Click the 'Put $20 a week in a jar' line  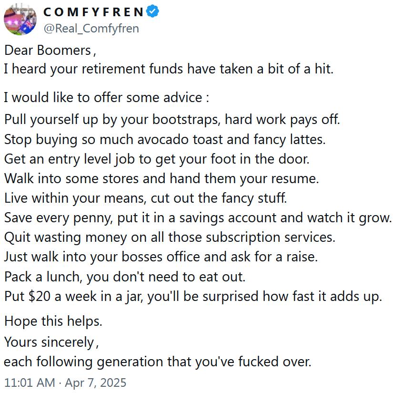193,296
